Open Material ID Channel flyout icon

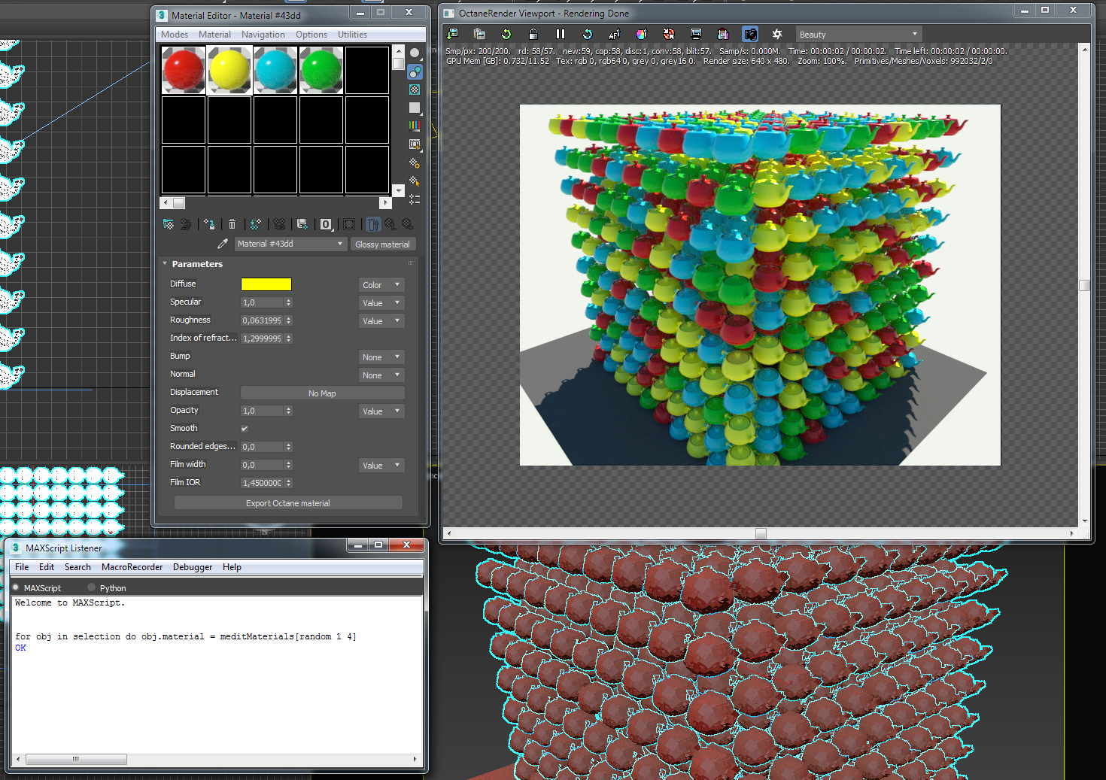pyautogui.click(x=326, y=224)
